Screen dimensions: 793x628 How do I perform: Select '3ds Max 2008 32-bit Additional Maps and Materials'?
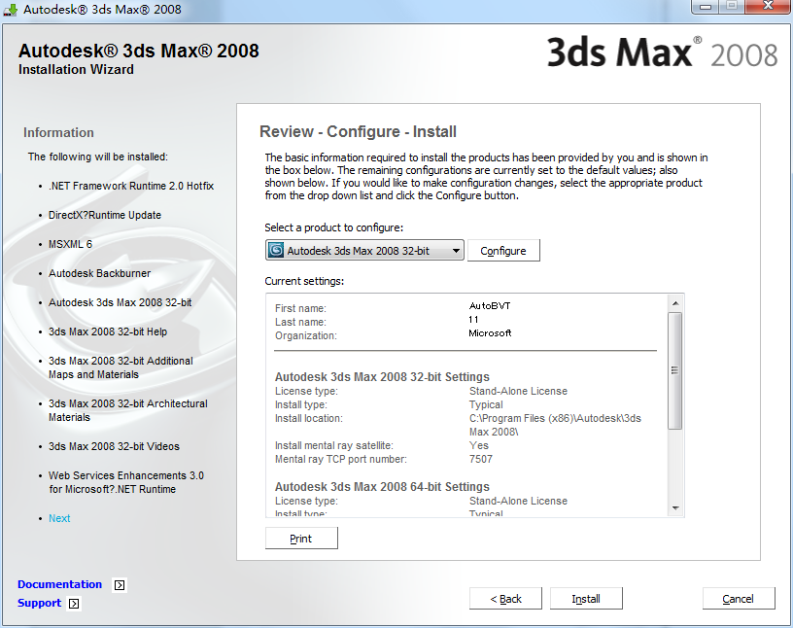point(121,367)
